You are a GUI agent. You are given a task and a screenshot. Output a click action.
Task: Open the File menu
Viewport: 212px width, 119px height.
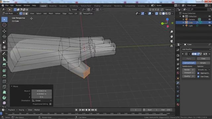tap(7, 6)
